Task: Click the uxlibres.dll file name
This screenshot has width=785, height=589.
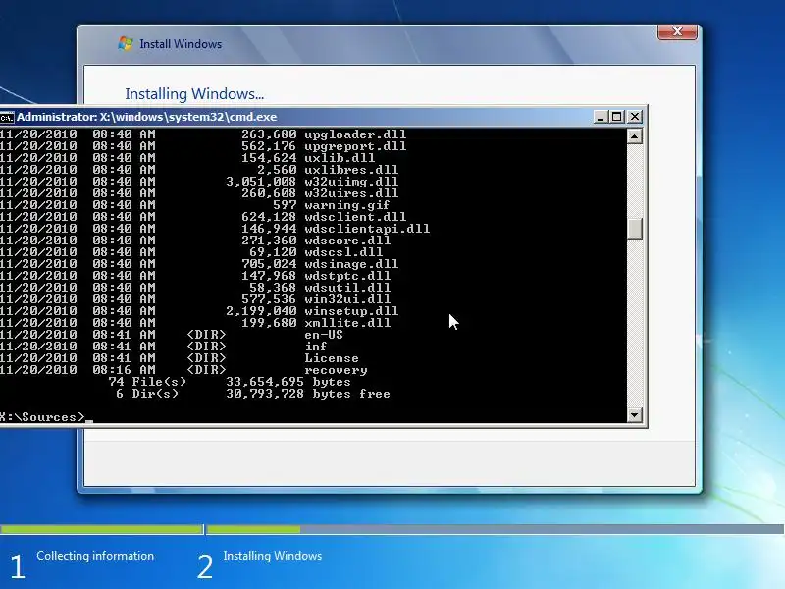Action: [351, 170]
